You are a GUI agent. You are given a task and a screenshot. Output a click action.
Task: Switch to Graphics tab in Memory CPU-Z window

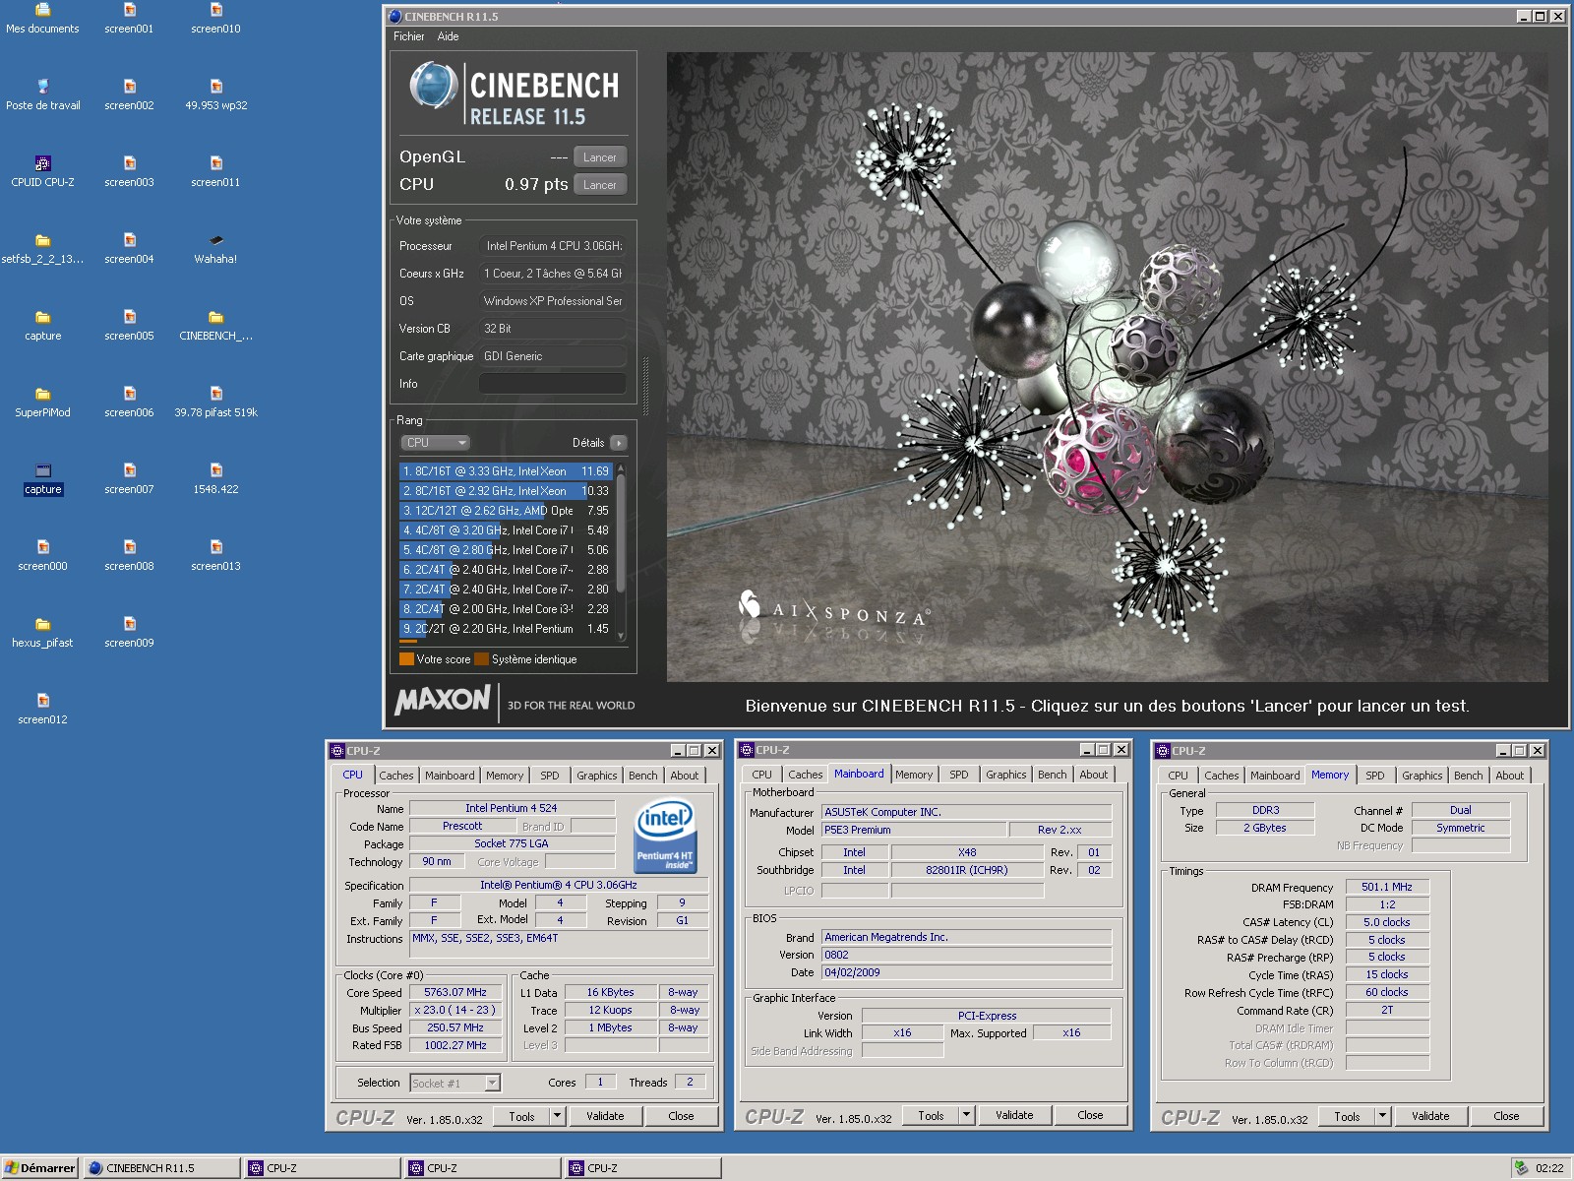coord(1422,776)
